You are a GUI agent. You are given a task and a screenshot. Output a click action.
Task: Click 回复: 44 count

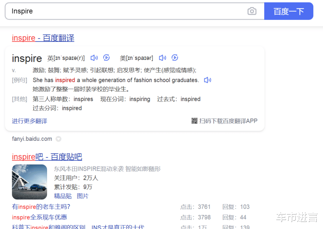[234, 217]
